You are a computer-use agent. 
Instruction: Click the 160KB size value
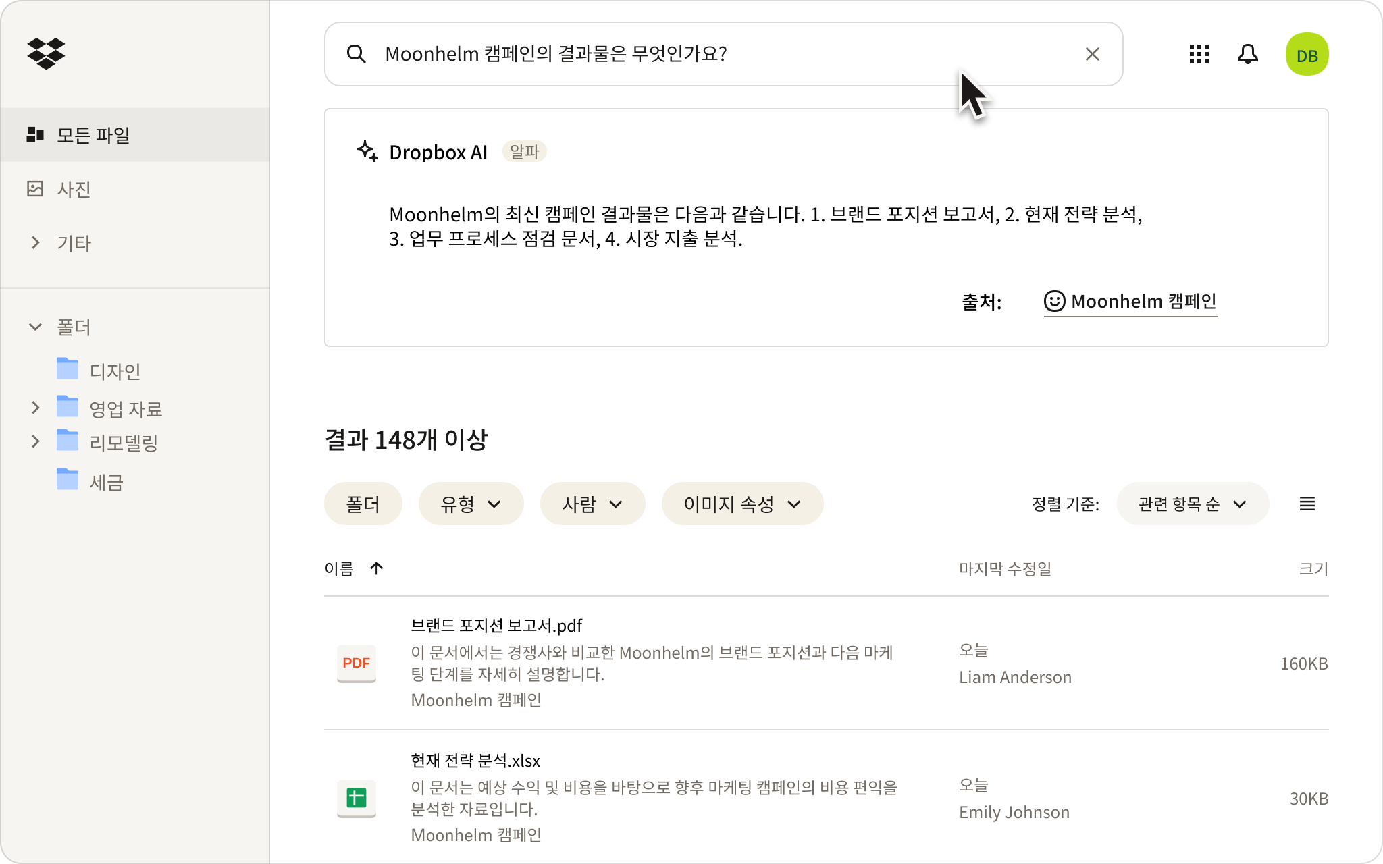[1304, 664]
